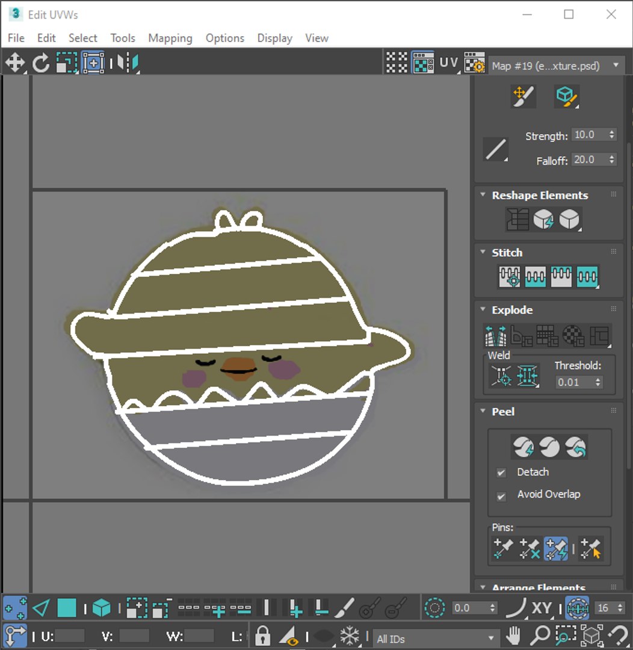Click the Pin Selected icon

click(503, 549)
